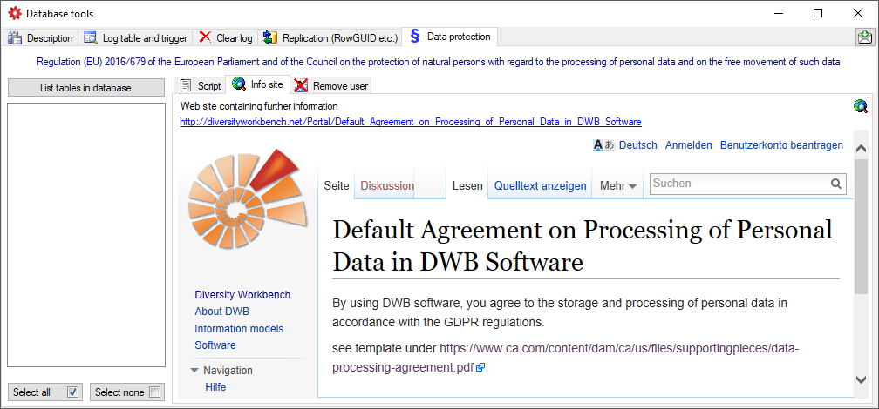Switch to the Script sub-tab
The height and width of the screenshot is (409, 879).
point(201,86)
